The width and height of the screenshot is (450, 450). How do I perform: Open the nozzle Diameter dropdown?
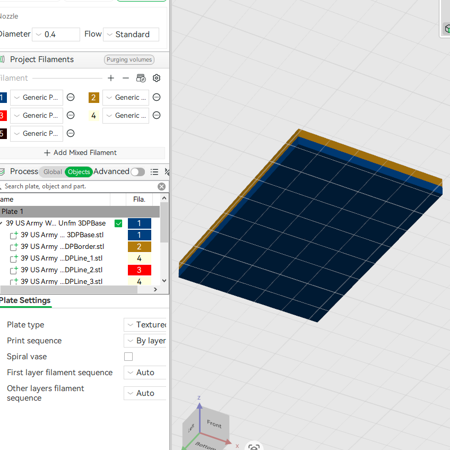pyautogui.click(x=56, y=34)
